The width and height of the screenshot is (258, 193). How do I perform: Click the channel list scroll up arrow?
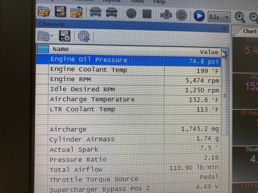point(225,53)
